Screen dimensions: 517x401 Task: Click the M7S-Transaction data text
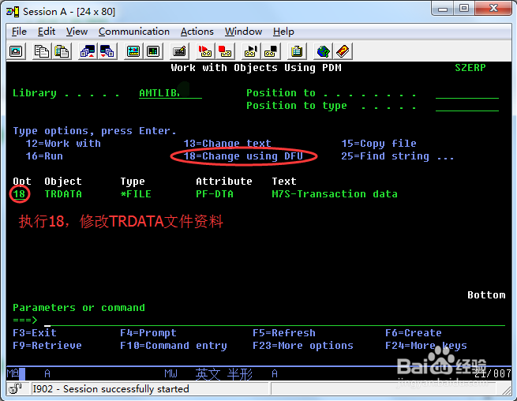pos(335,194)
